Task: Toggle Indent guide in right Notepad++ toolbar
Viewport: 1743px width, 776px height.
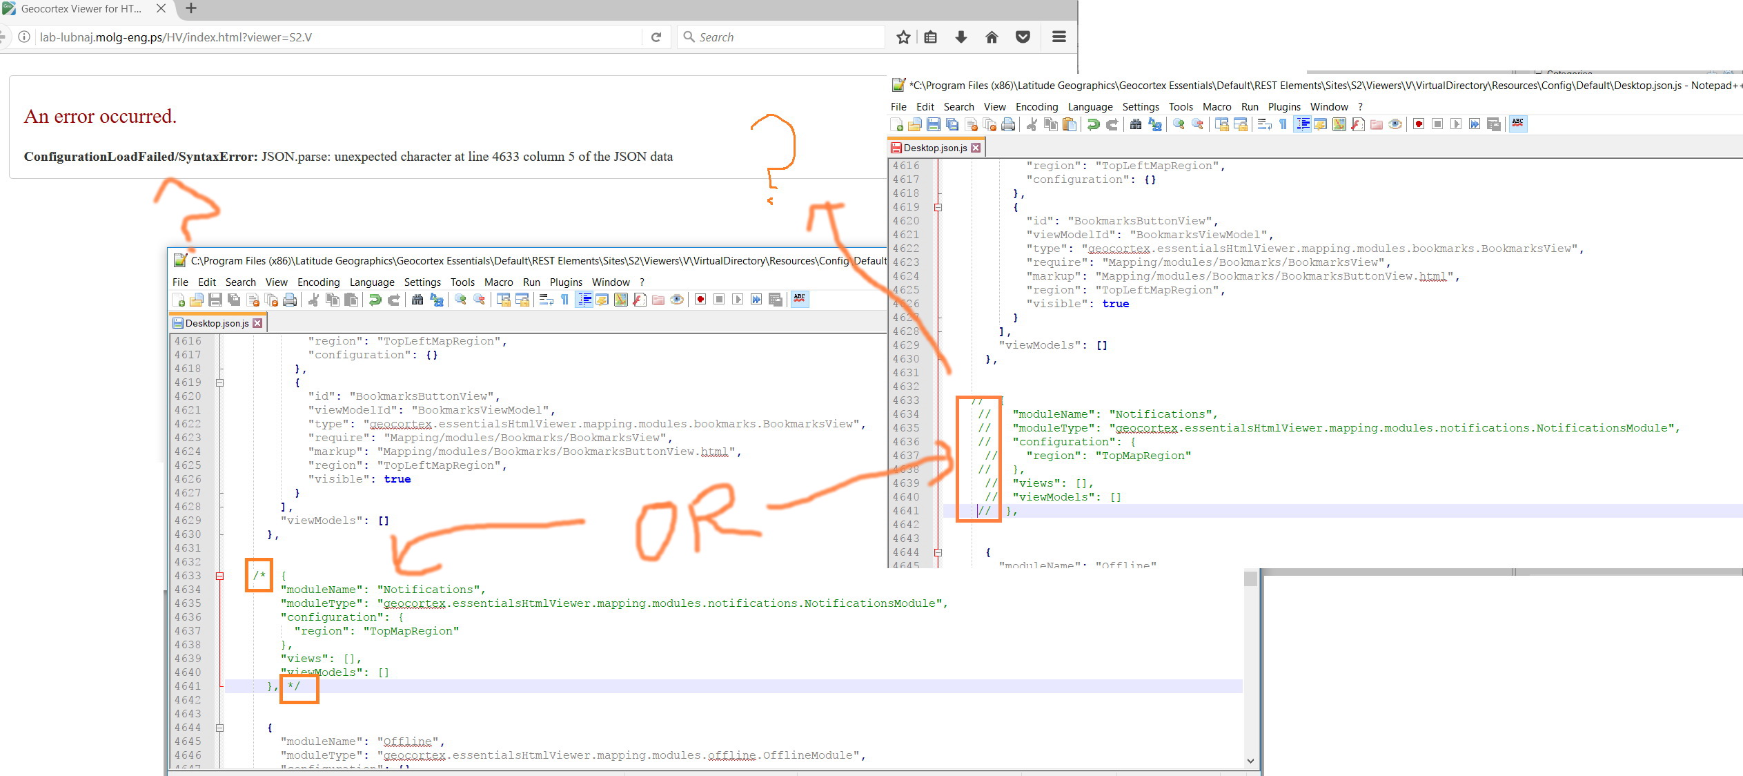Action: point(1303,124)
